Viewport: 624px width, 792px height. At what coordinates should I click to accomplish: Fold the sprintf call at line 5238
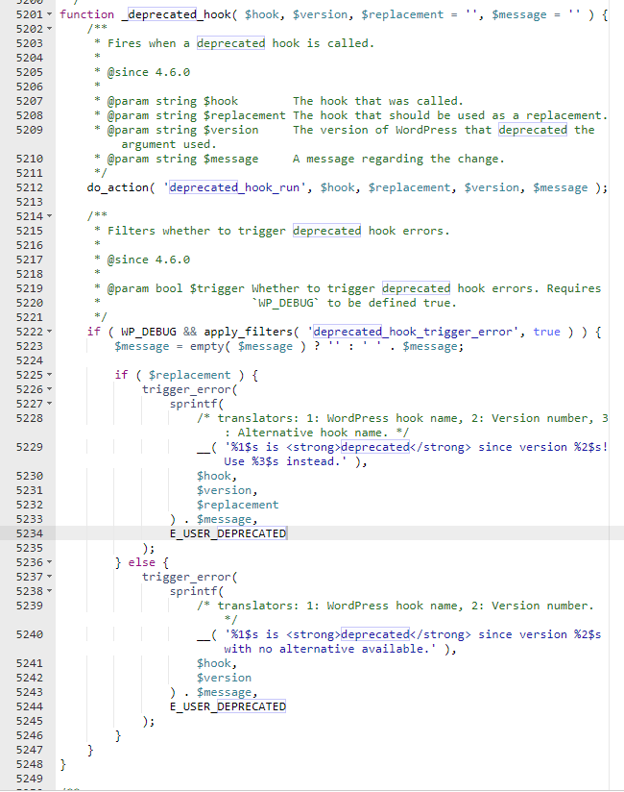point(49,591)
